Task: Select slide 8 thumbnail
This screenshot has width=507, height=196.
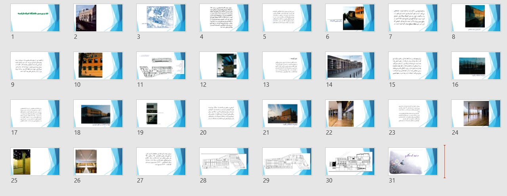Action: pyautogui.click(x=476, y=18)
